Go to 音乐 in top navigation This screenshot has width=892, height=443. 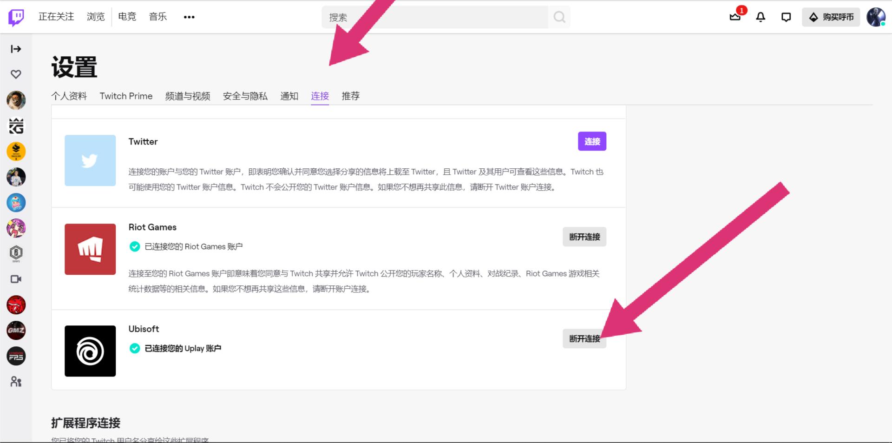tap(158, 17)
